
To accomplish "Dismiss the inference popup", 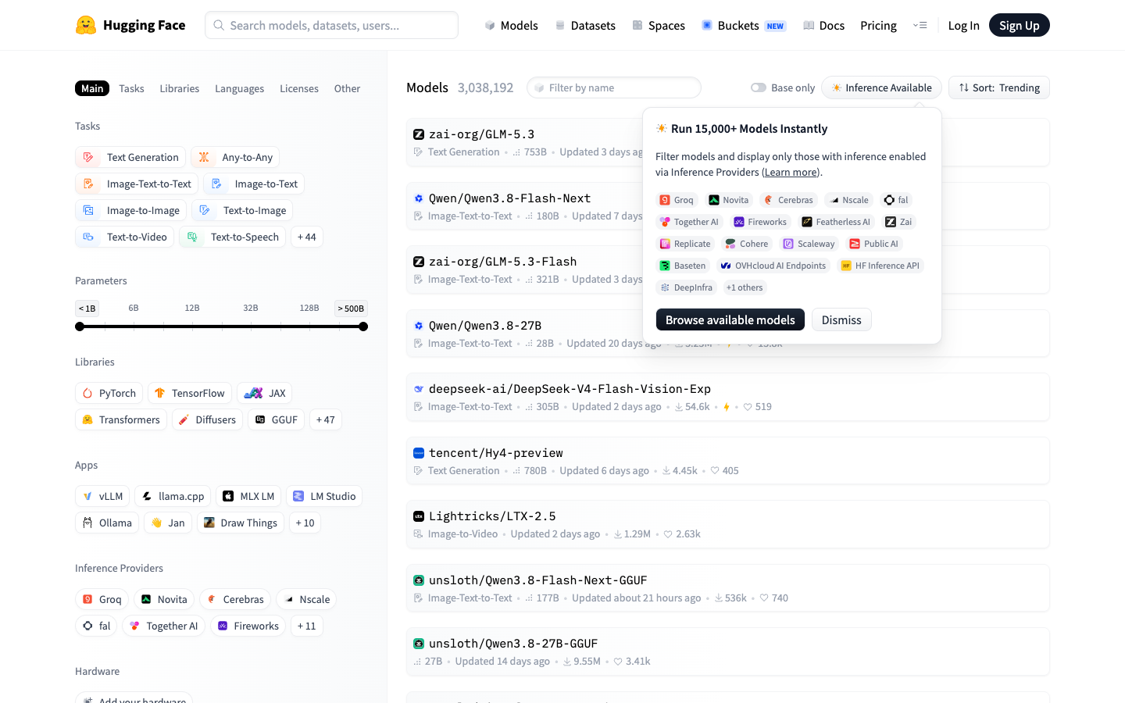I will (841, 319).
